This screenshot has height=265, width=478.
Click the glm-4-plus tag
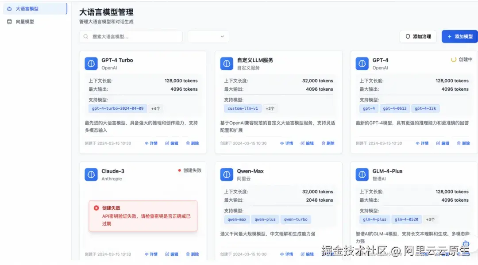click(x=375, y=219)
